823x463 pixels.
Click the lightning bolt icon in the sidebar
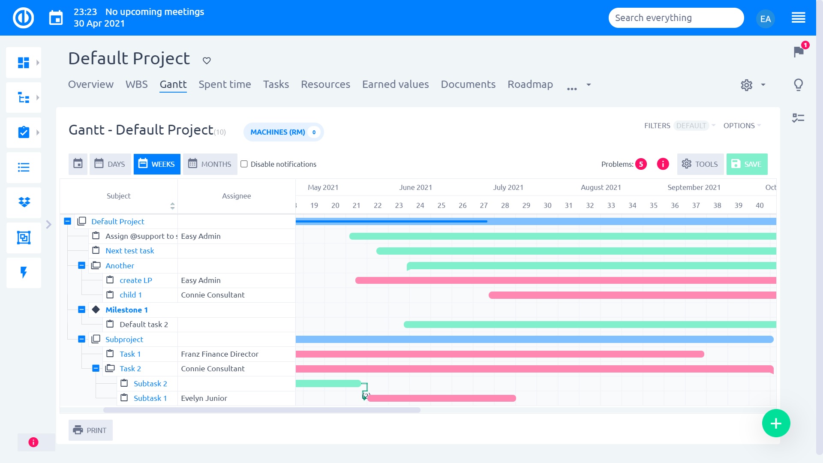click(24, 273)
